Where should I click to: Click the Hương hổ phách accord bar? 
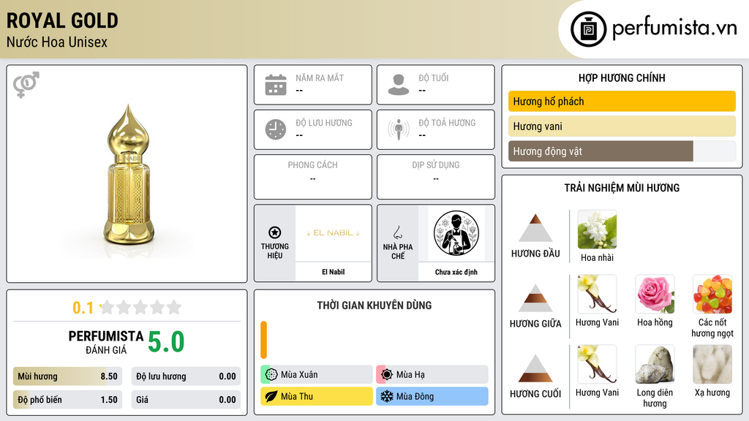point(622,101)
